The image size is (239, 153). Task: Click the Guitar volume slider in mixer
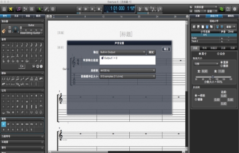31,28
